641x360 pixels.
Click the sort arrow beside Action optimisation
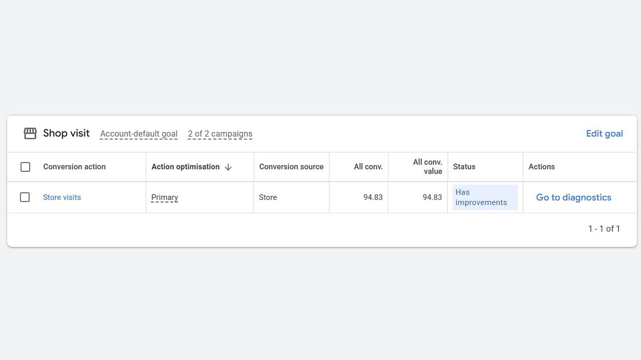[x=228, y=167]
